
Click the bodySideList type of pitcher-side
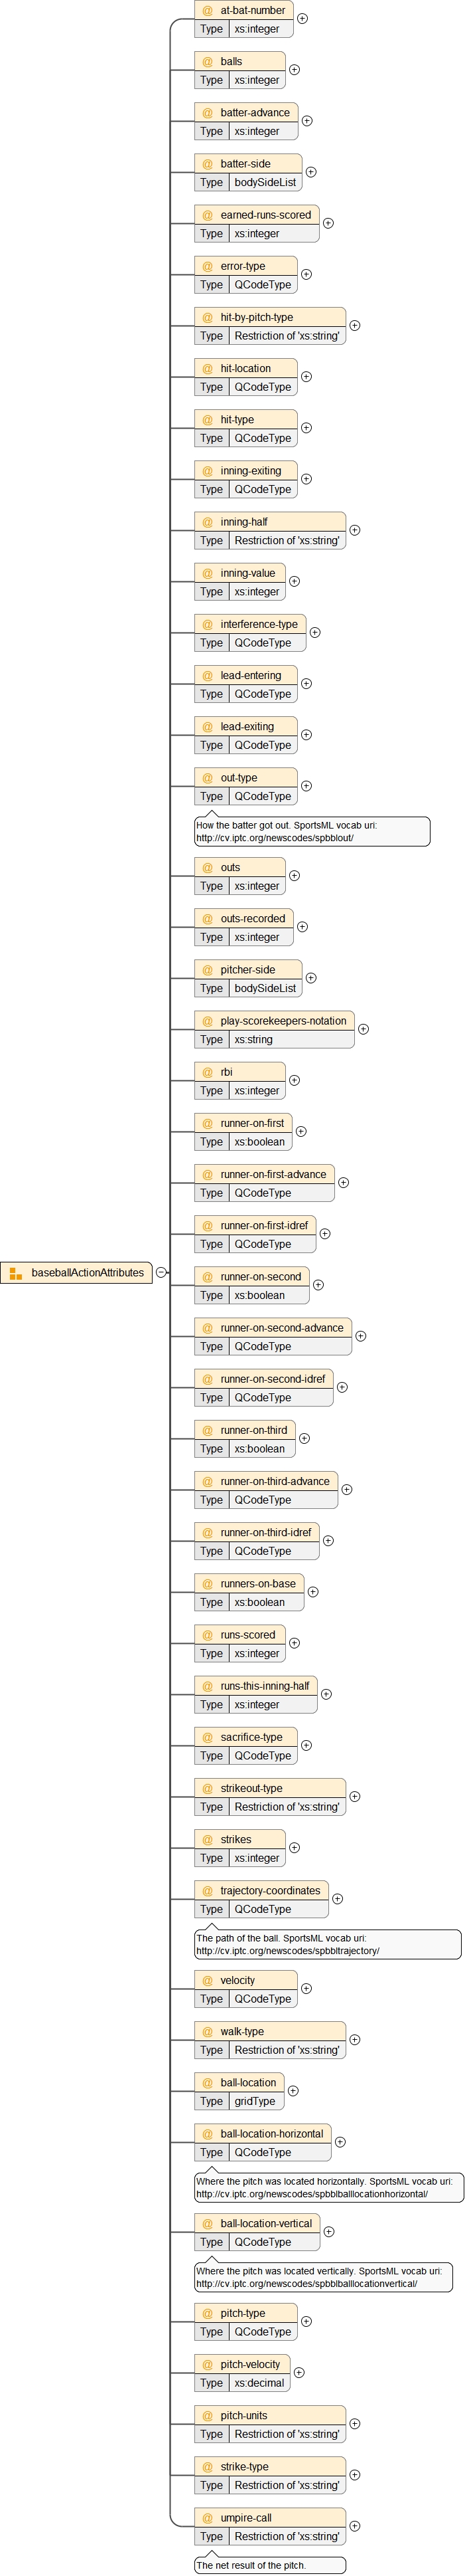coord(265,988)
